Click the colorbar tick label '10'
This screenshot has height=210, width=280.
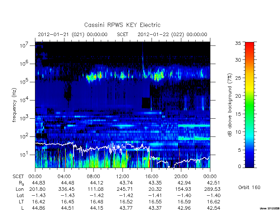(x=238, y=132)
